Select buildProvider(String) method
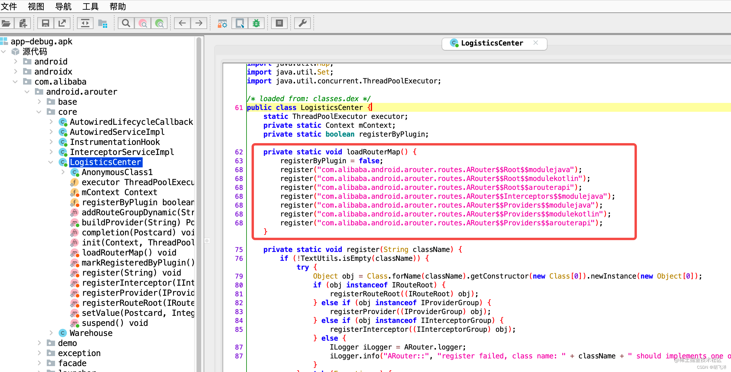The image size is (731, 372). (x=138, y=222)
